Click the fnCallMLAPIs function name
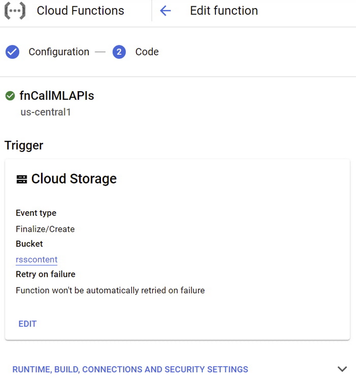This screenshot has width=356, height=386. (x=57, y=96)
